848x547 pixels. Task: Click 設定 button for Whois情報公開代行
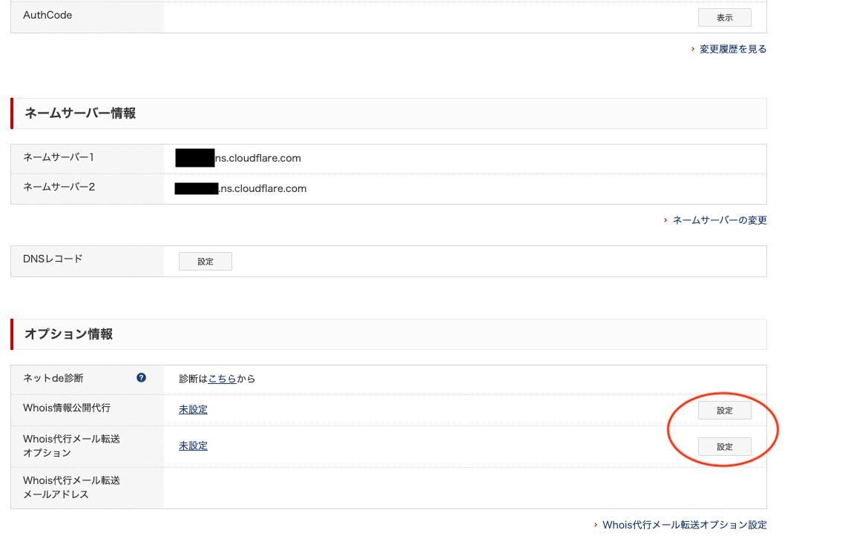click(x=724, y=411)
